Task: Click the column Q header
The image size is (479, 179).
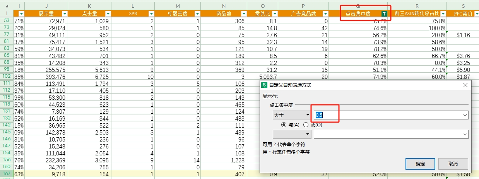Action: coord(358,5)
